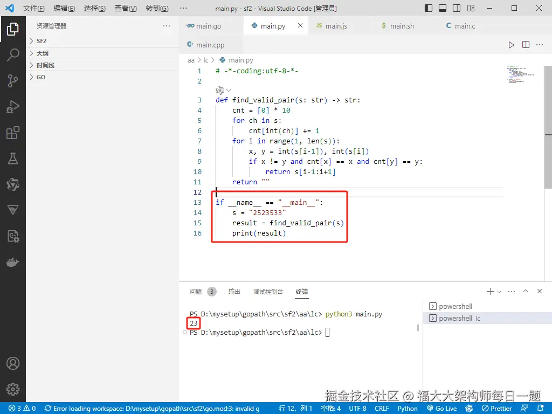
Task: Expand the SF2 folder section
Action: pyautogui.click(x=103, y=41)
